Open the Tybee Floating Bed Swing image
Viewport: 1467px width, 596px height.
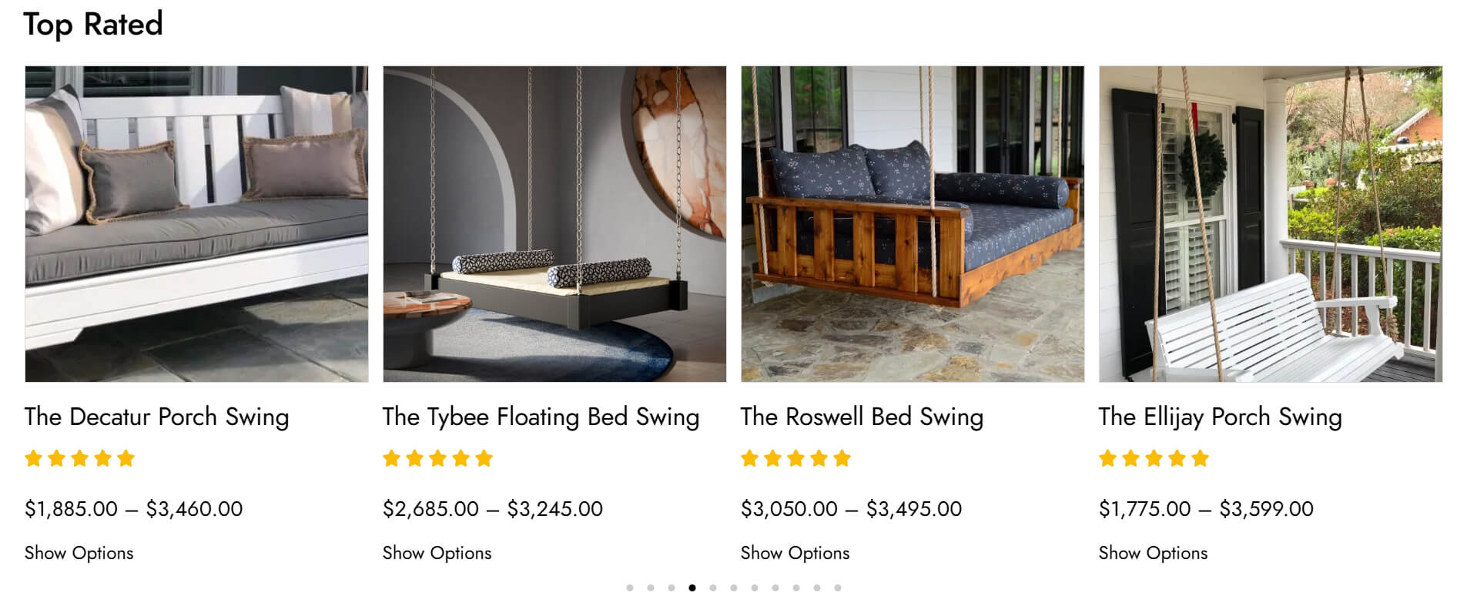554,223
